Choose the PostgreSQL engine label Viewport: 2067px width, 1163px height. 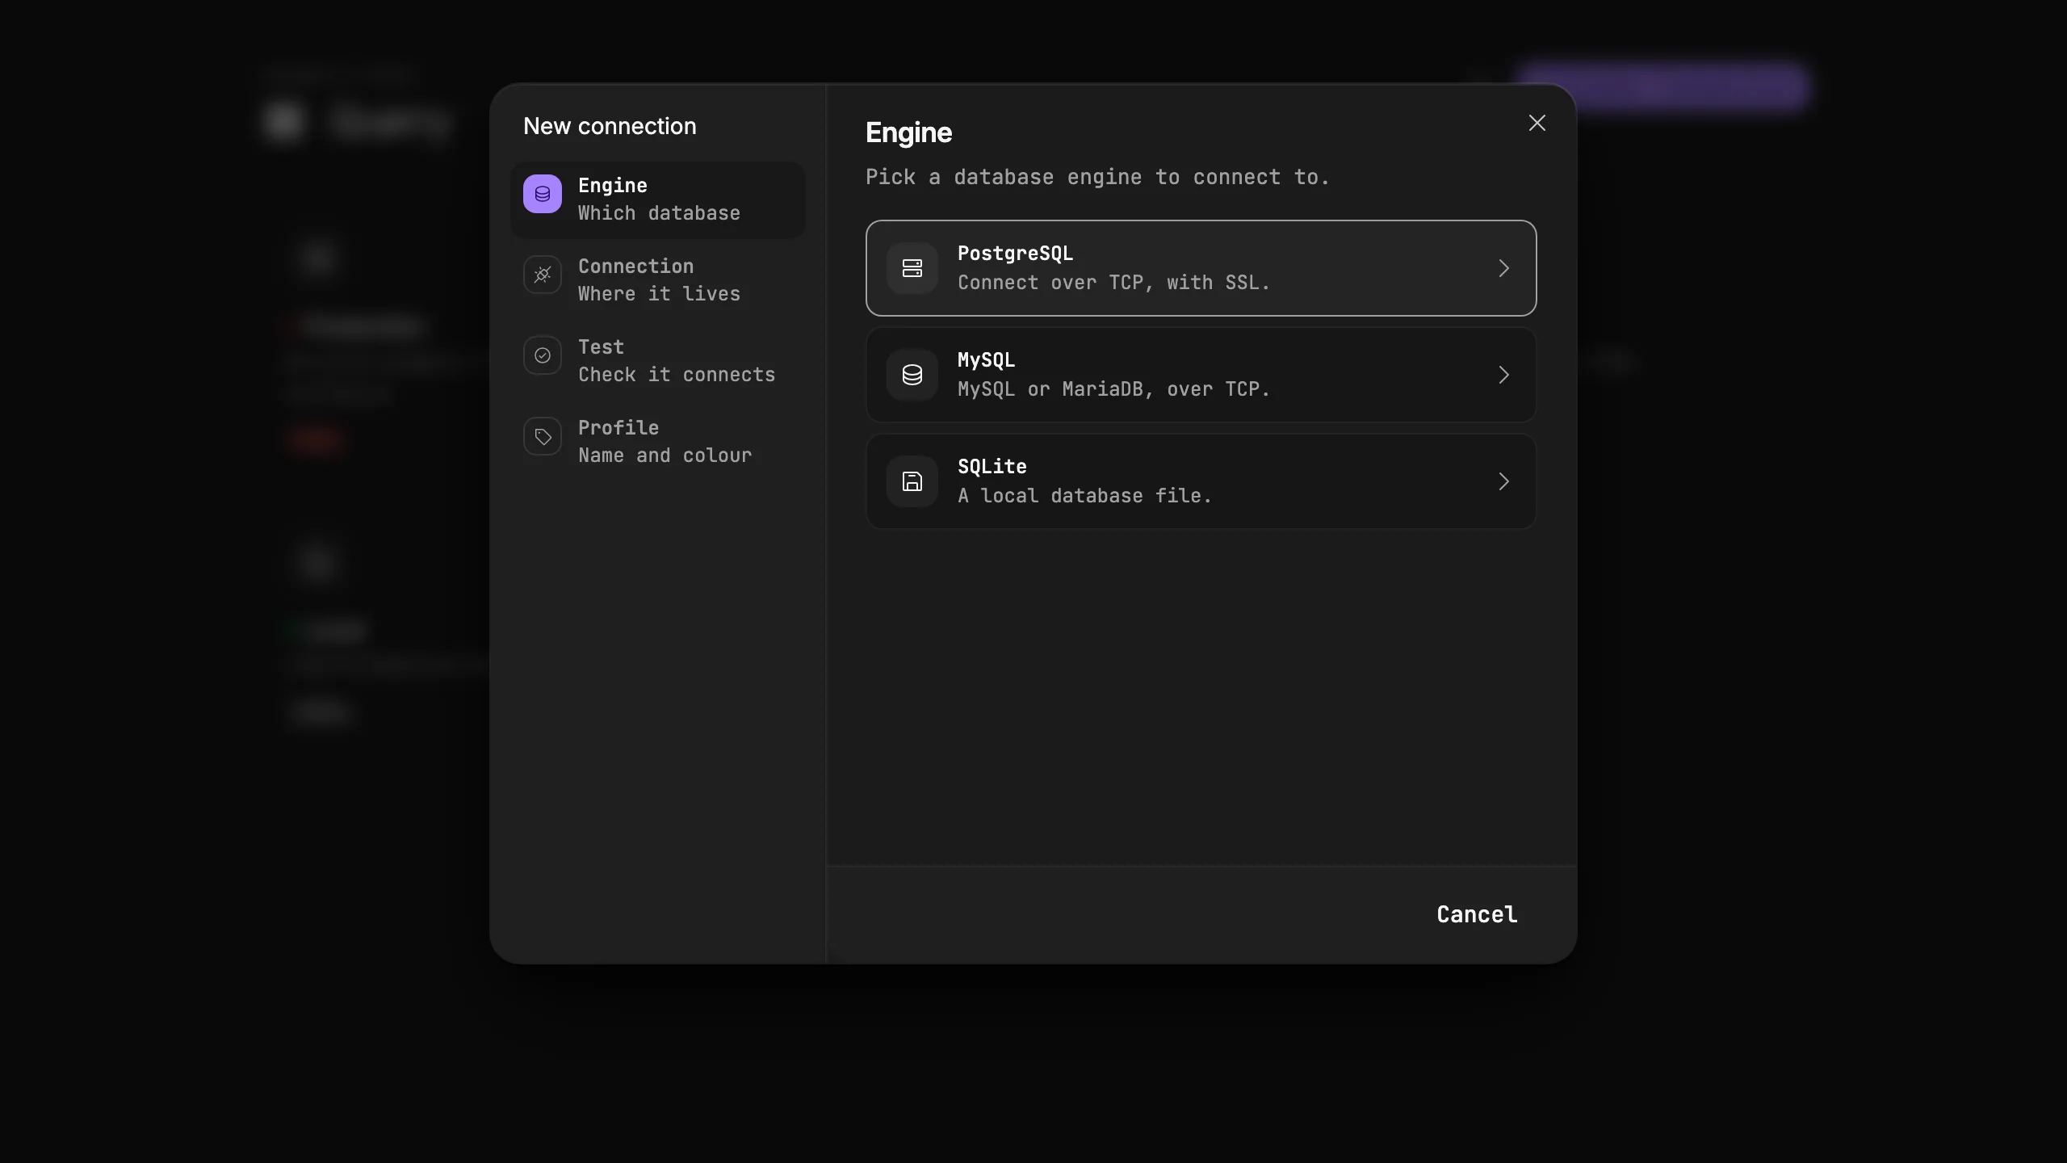[1015, 254]
